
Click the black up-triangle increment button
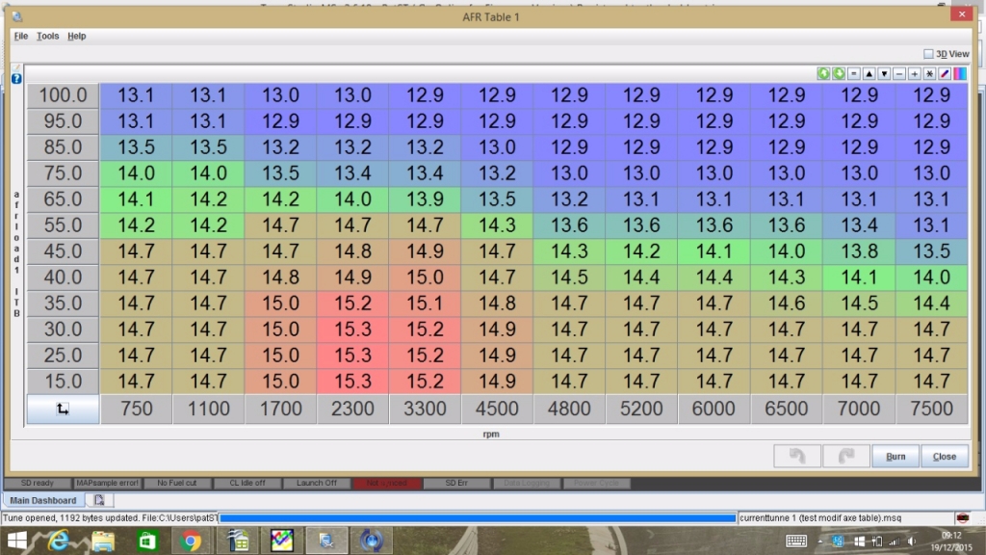point(869,73)
